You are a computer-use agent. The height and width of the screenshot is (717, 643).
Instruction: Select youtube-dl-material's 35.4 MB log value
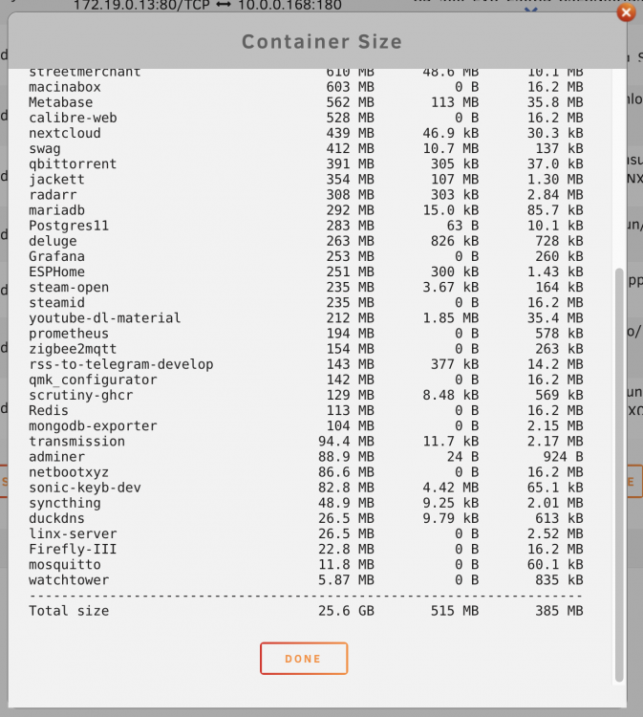click(555, 317)
